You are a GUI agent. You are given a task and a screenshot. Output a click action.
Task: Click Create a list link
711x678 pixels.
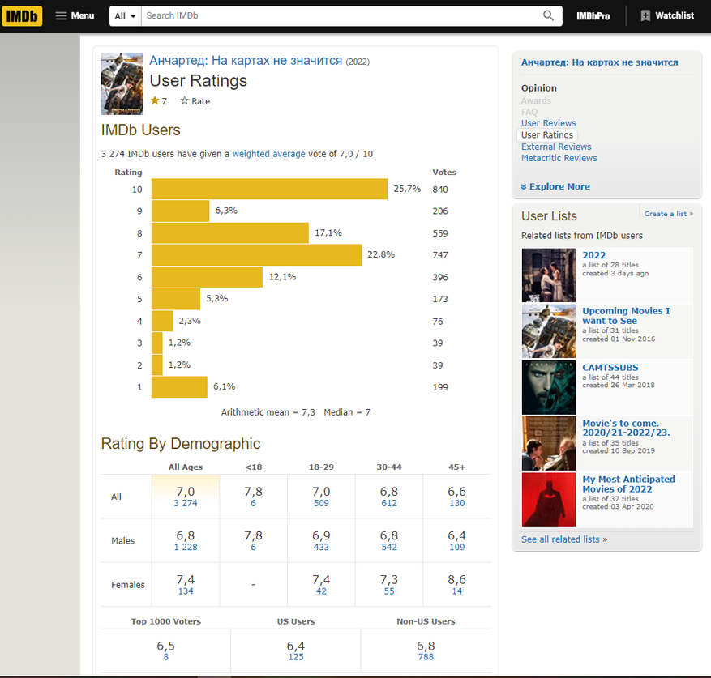[668, 214]
